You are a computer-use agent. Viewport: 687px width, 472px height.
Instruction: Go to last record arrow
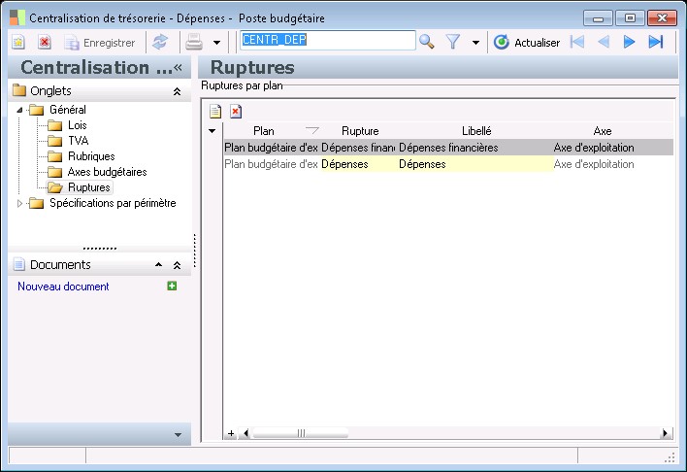656,42
